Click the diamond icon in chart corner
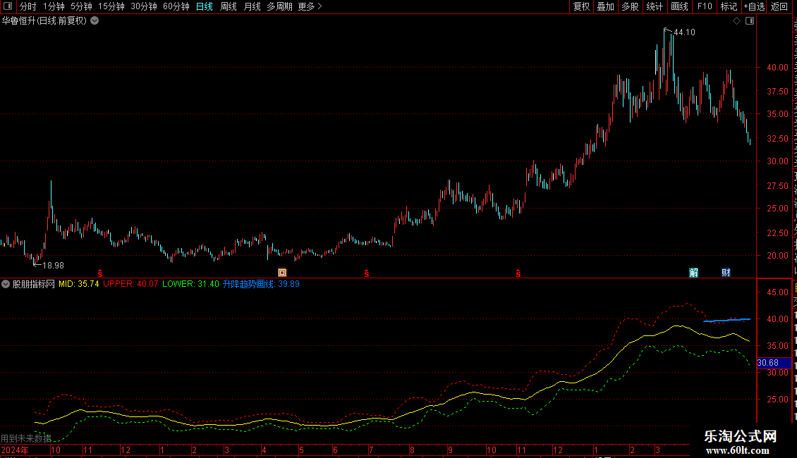This screenshot has height=458, width=797. [x=736, y=21]
